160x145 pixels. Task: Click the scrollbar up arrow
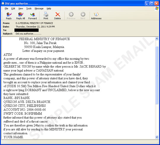(x=157, y=39)
